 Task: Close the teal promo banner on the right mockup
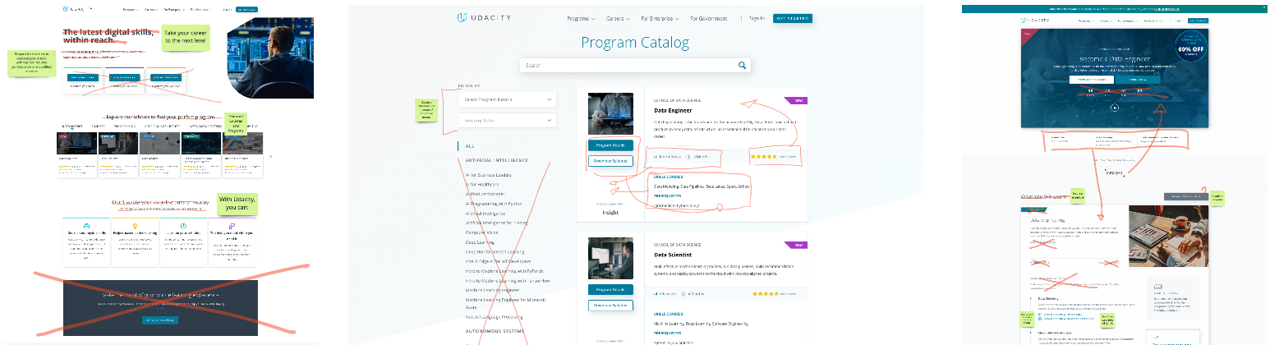[1264, 7]
